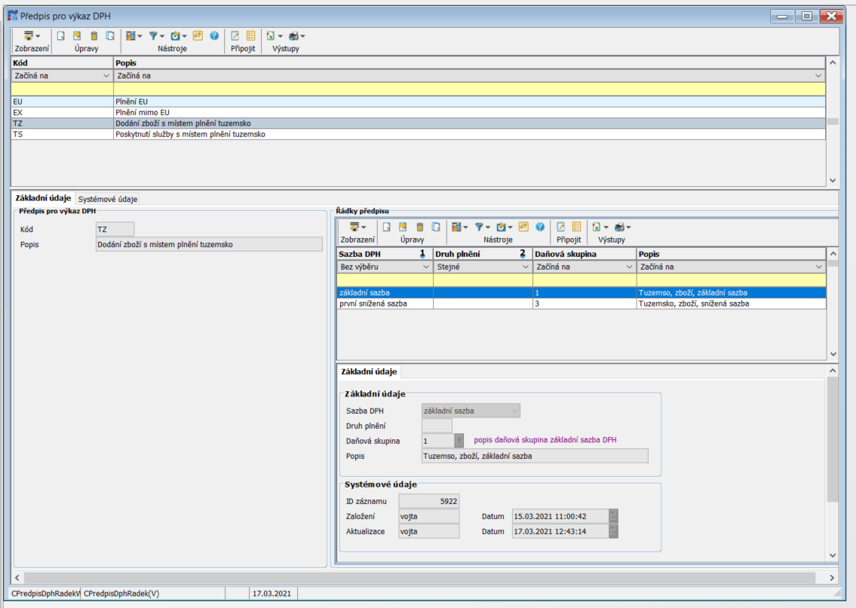Switch to the Systémové údaje tab
The image size is (856, 608).
(x=108, y=199)
